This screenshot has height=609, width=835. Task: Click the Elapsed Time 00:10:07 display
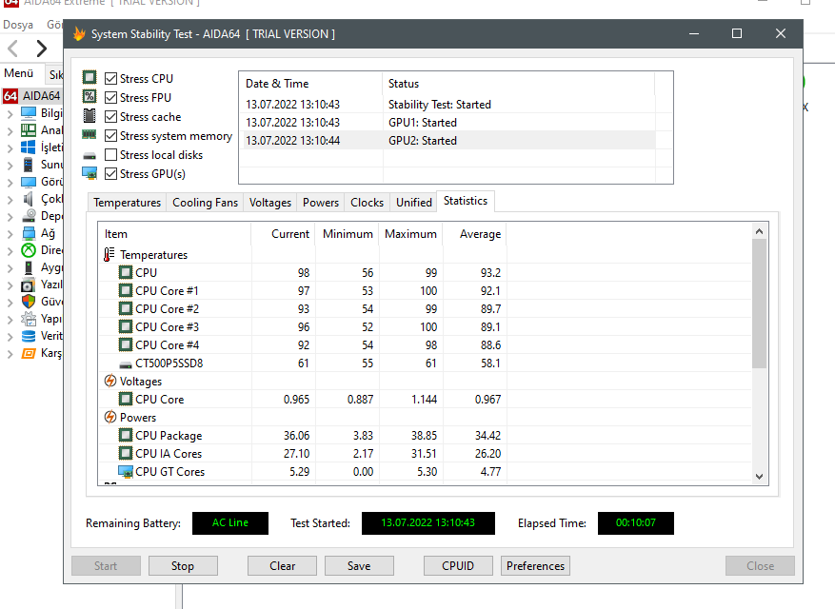(x=635, y=522)
